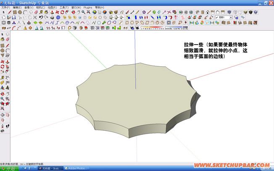Image resolution: width=274 pixels, height=171 pixels.
Task: Save the model with the floppy disk icon
Action: coord(14,18)
